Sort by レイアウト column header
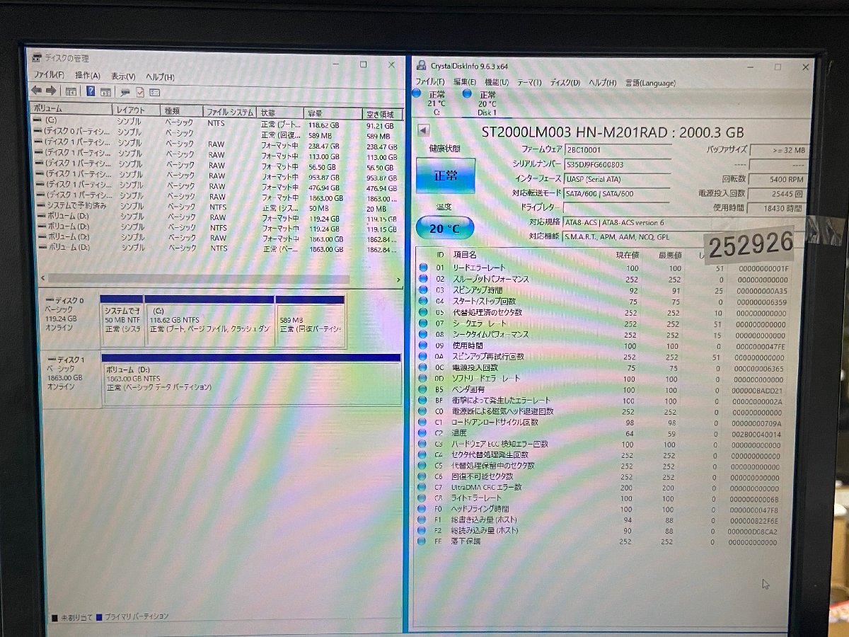The height and width of the screenshot is (637, 849). click(x=137, y=110)
